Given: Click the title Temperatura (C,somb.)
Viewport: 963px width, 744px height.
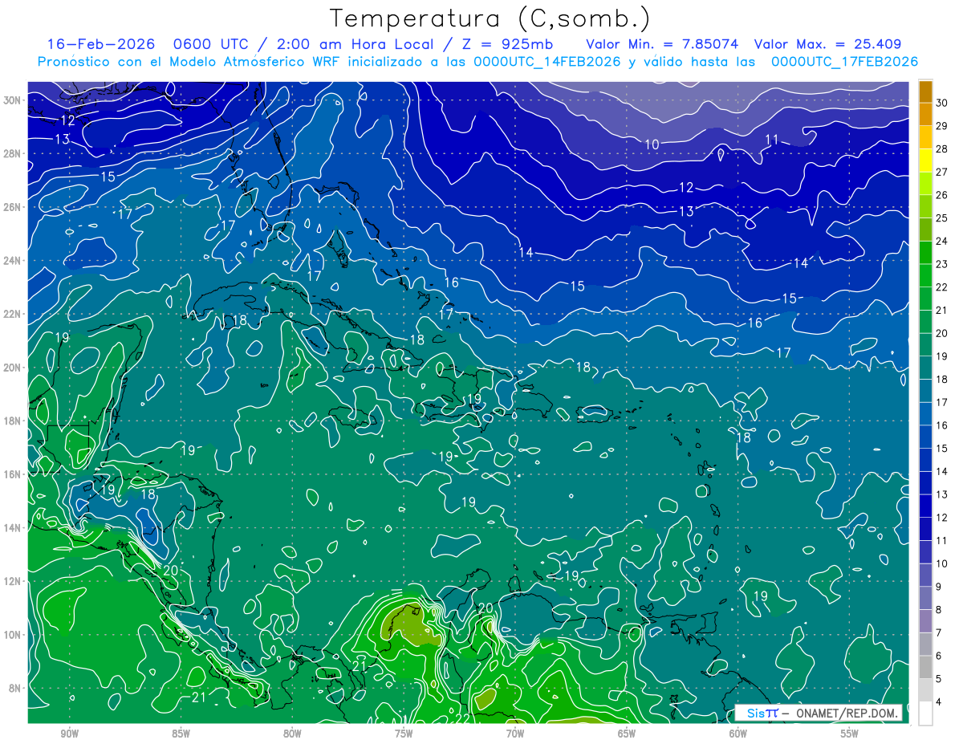Looking at the screenshot, I should point(490,18).
